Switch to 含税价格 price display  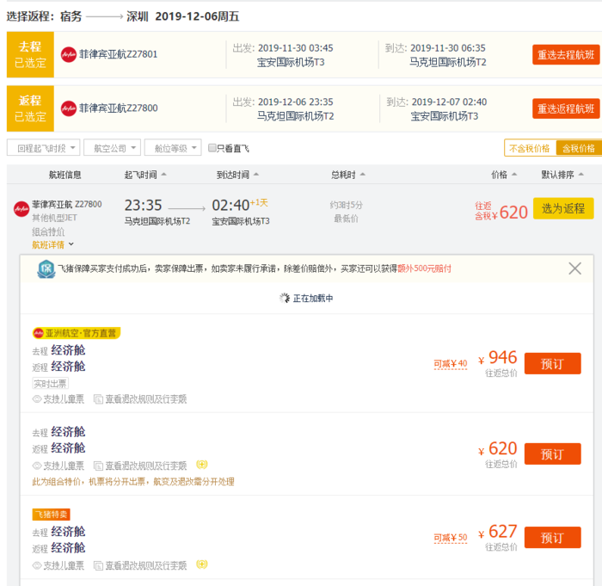[x=577, y=148]
